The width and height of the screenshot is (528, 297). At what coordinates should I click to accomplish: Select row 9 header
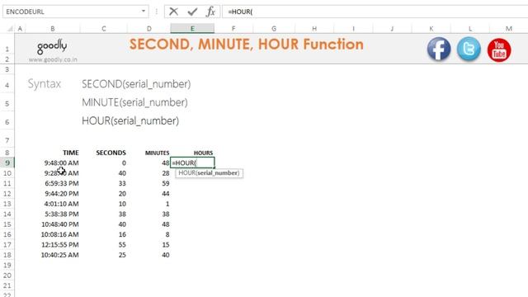click(7, 163)
